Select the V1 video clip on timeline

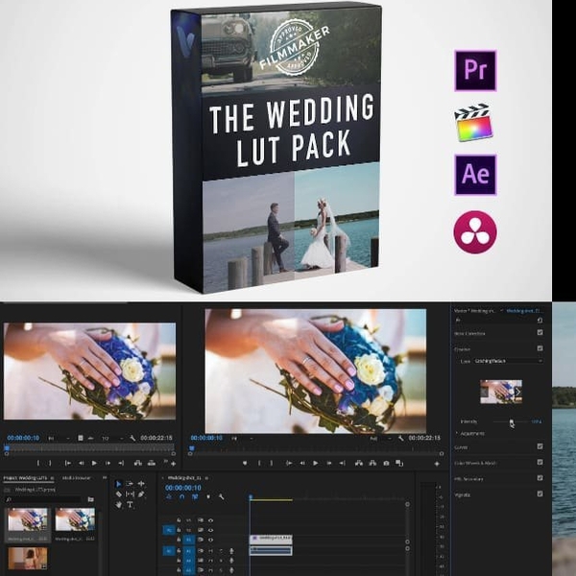[x=271, y=539]
